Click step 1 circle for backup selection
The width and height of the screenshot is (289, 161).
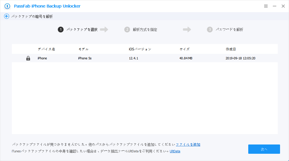click(61, 30)
